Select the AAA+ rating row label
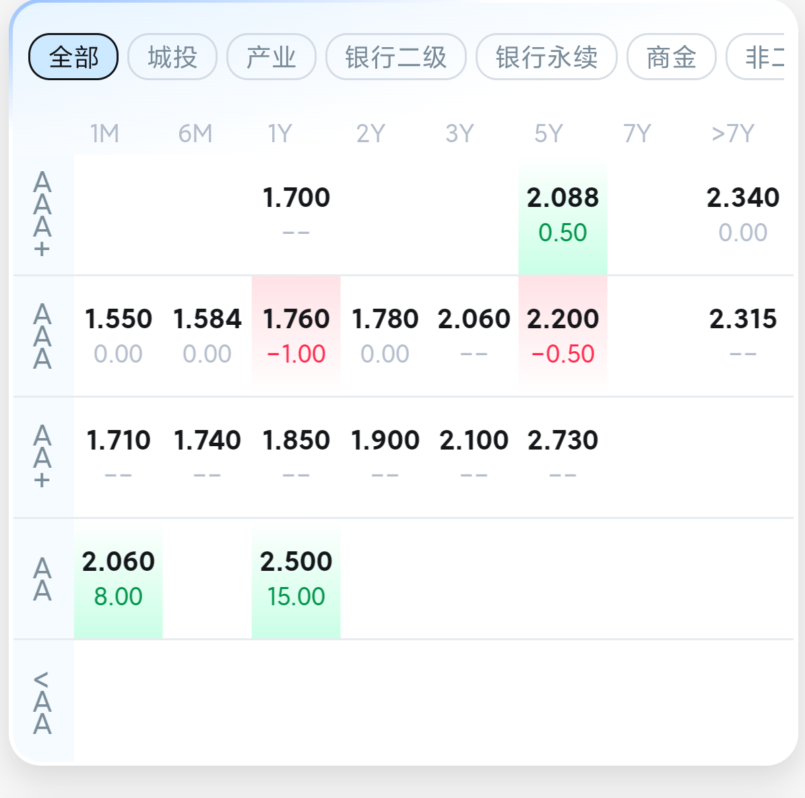The image size is (805, 798). tap(42, 214)
